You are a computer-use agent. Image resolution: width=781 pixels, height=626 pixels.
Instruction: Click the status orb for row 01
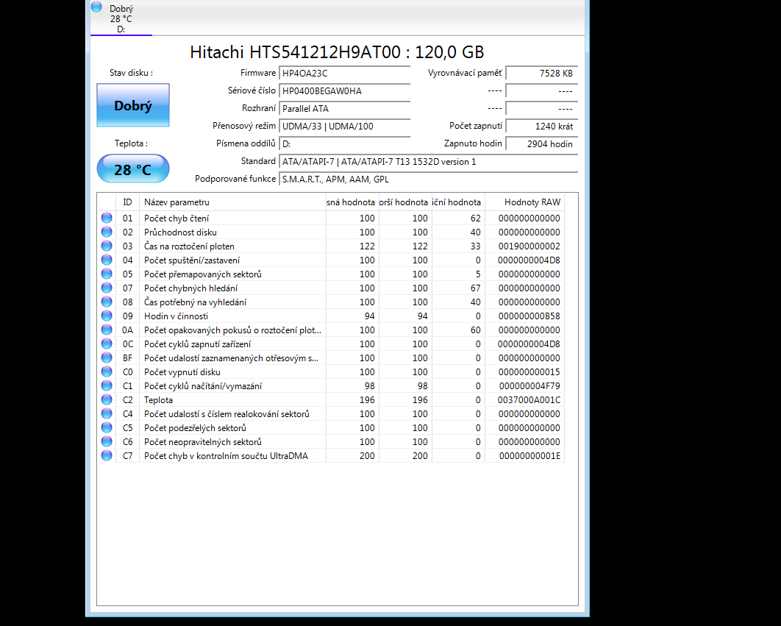107,218
